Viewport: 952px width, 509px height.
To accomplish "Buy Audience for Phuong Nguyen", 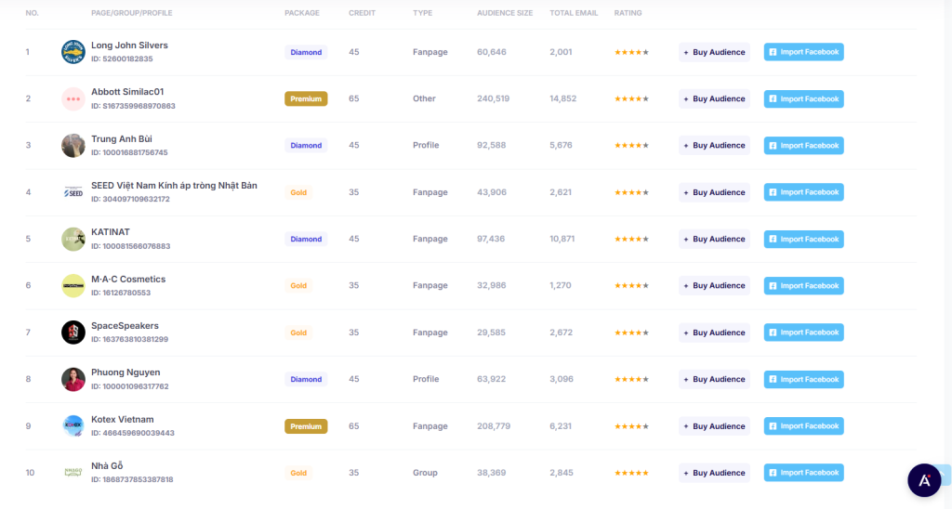I will pyautogui.click(x=714, y=379).
